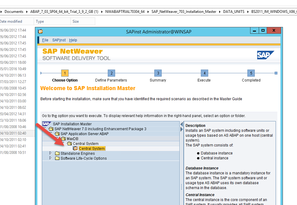This screenshot has width=297, height=205.
Task: Select step 2 Define Parameters
Action: tap(111, 73)
